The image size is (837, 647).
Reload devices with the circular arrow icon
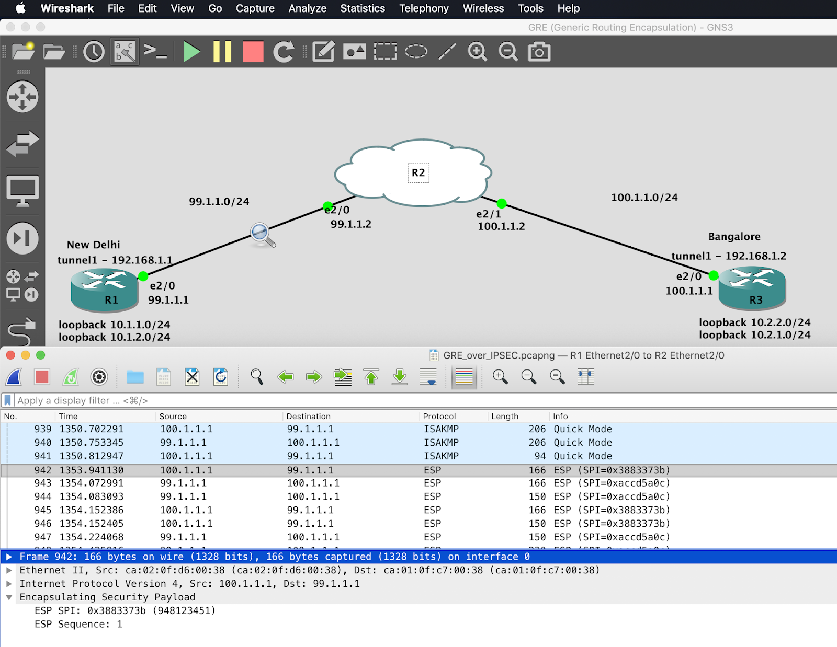click(x=284, y=52)
